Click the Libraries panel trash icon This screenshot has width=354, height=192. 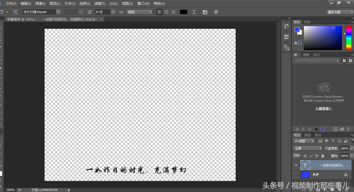click(348, 129)
